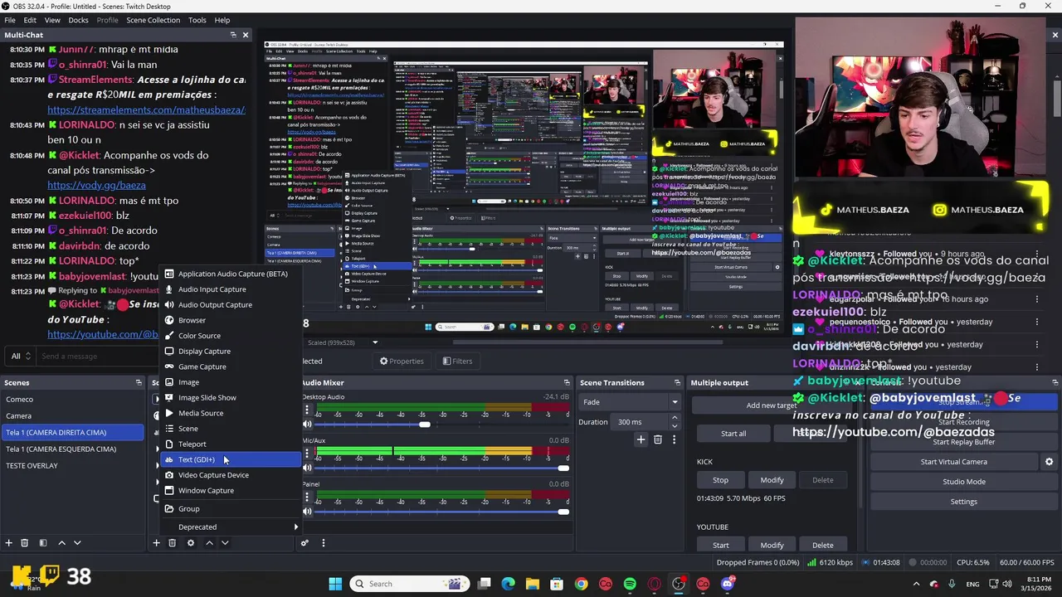Float the Scene Transitions dock with the pop-out icon
Screen dimensions: 1062x597
point(677,382)
